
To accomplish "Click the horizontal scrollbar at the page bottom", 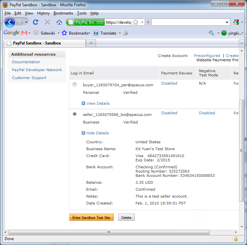I will (x=109, y=232).
